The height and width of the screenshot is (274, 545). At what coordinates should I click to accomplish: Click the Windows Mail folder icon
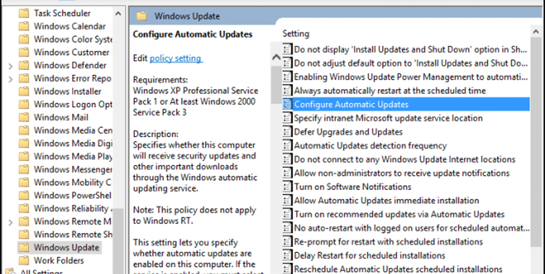pos(23,117)
